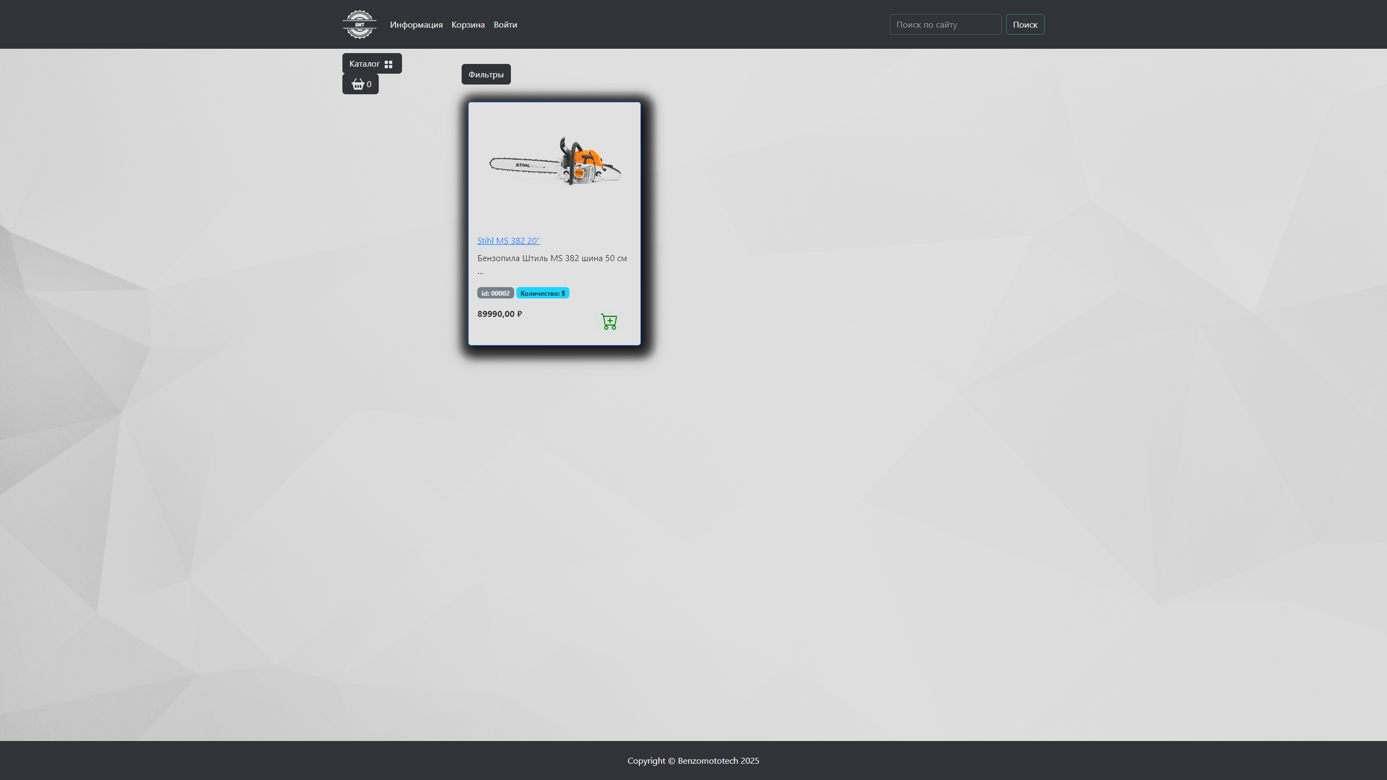Select the Войти login link
The height and width of the screenshot is (780, 1387).
click(505, 24)
